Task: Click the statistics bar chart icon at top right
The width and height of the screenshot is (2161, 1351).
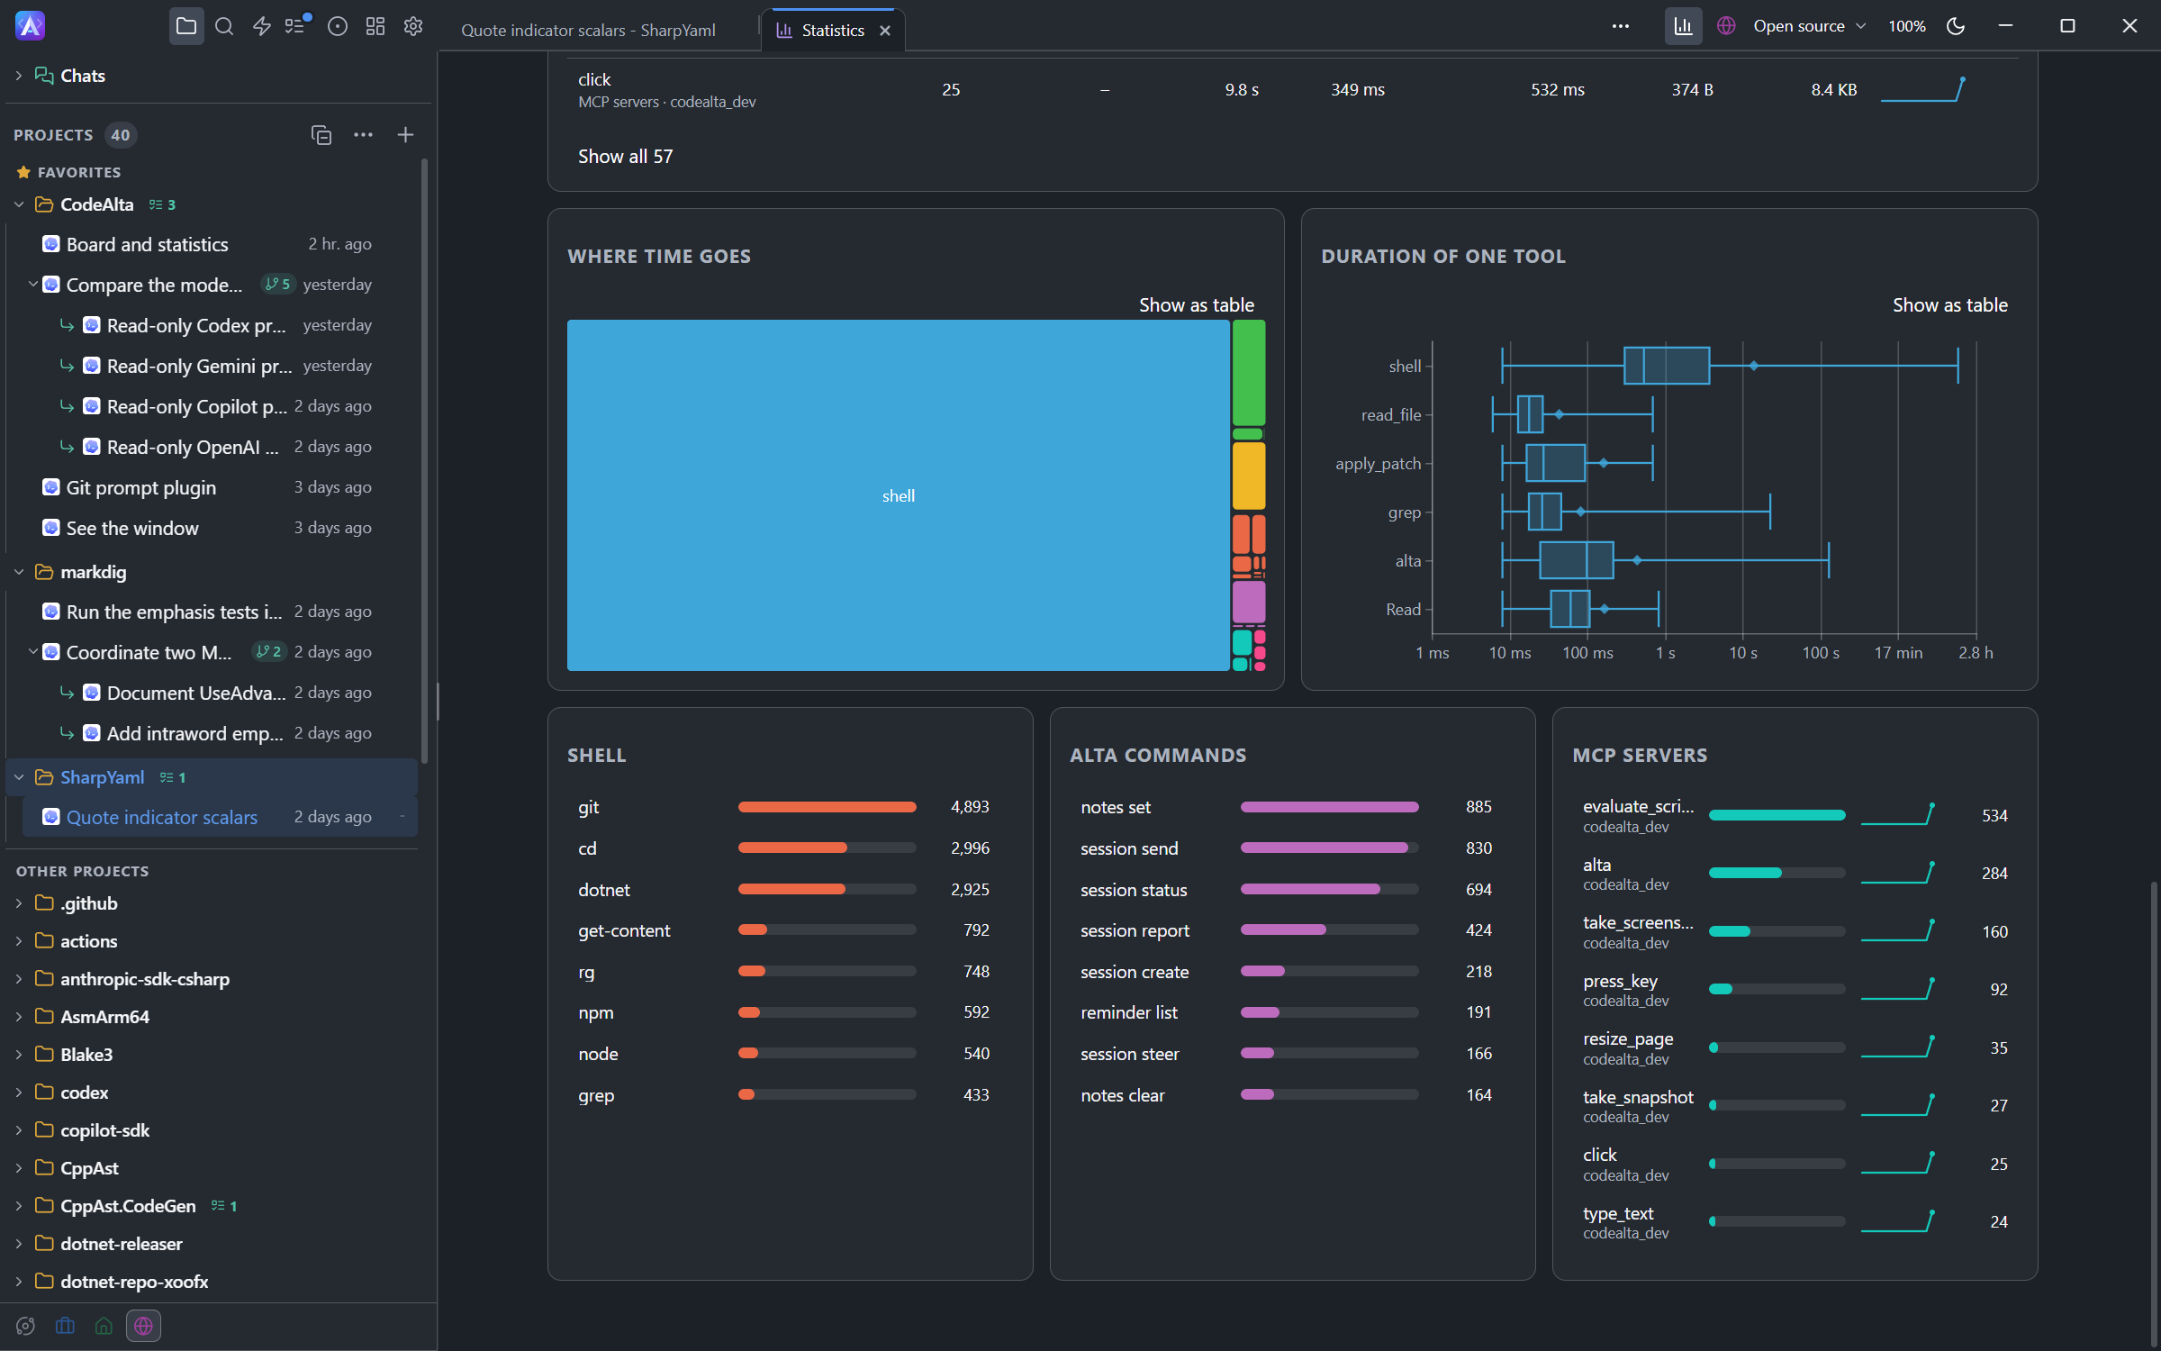Action: tap(1683, 26)
